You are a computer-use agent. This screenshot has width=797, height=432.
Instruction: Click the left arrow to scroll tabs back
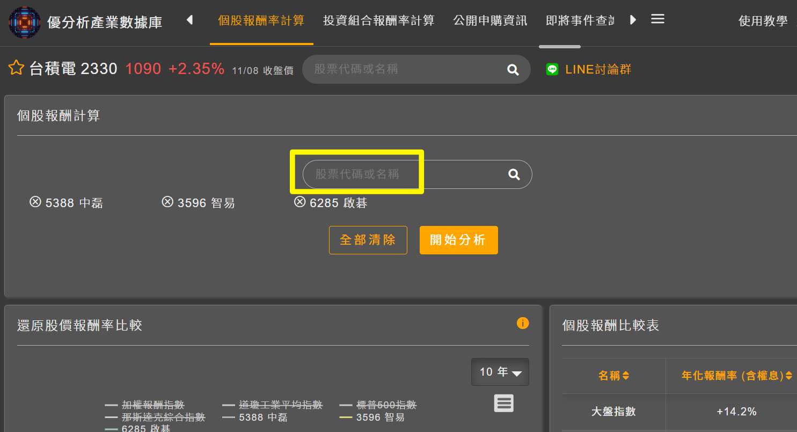point(189,20)
